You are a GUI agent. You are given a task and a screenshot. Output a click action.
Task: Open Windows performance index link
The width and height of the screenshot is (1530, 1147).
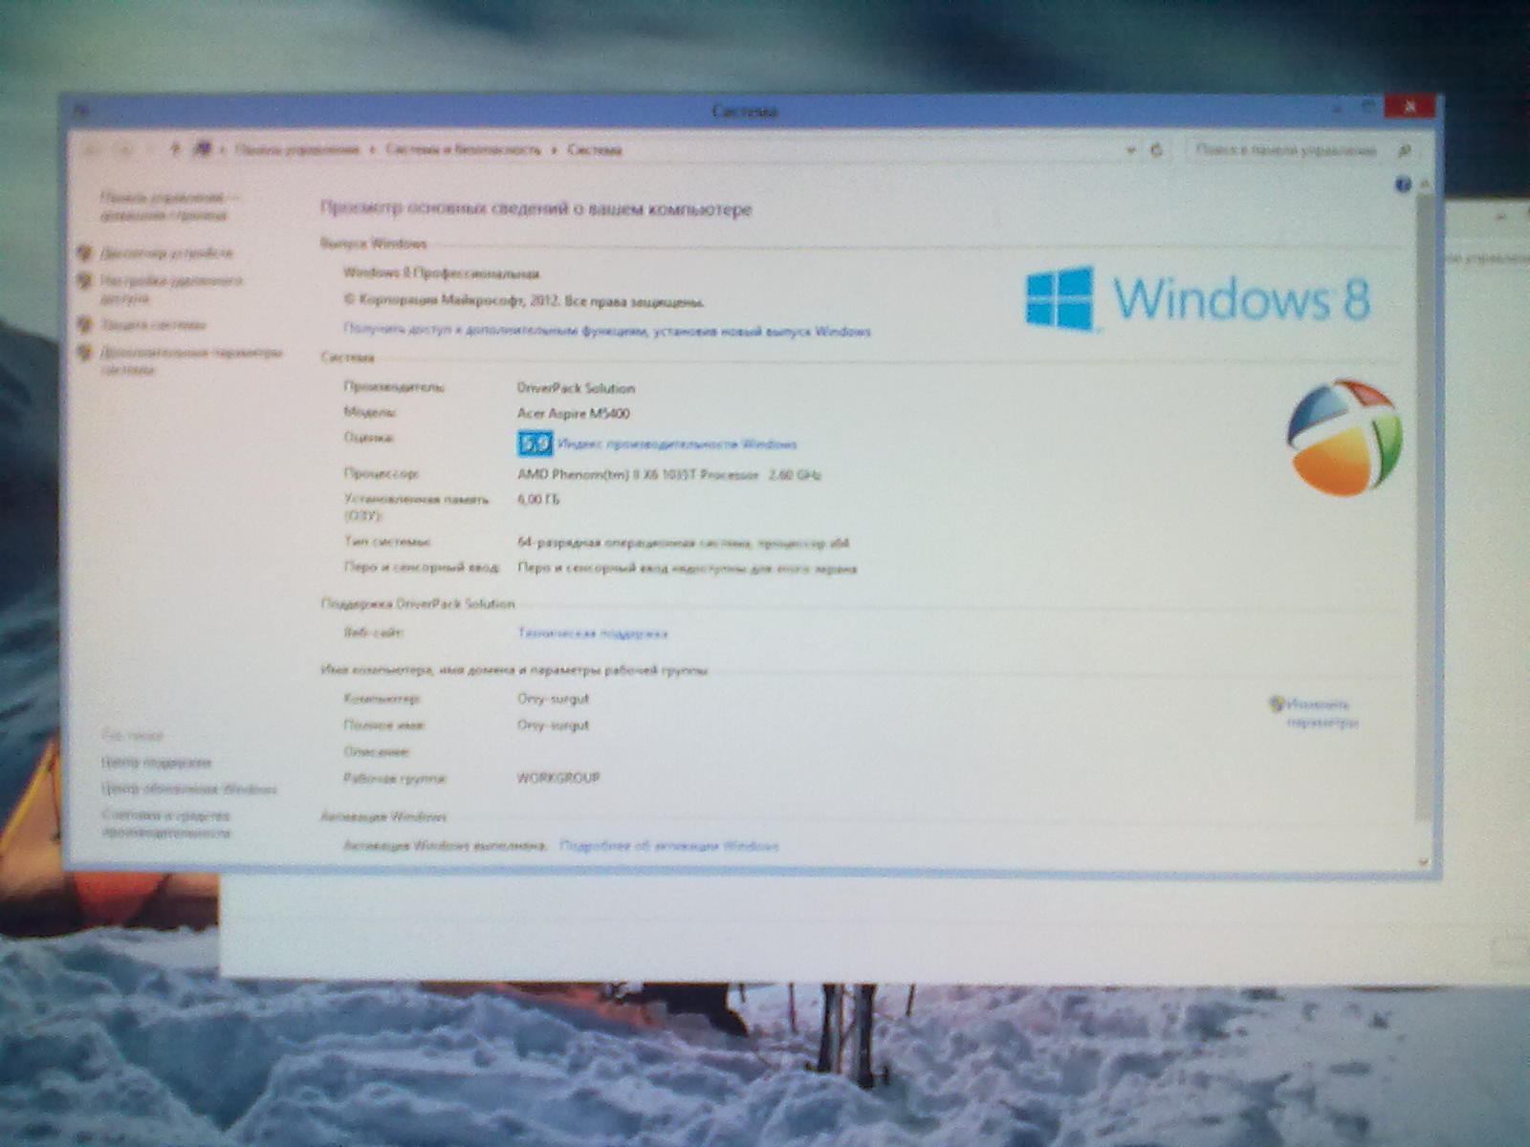[x=677, y=444]
